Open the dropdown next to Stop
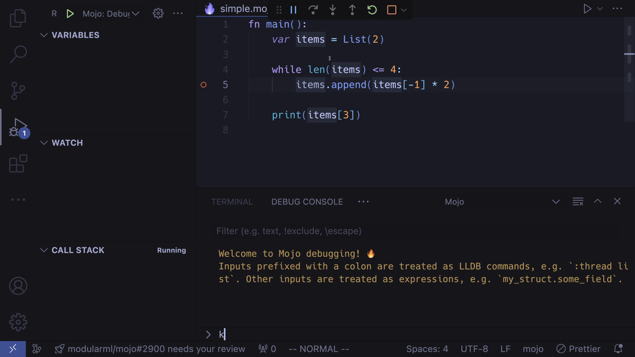 (x=404, y=9)
